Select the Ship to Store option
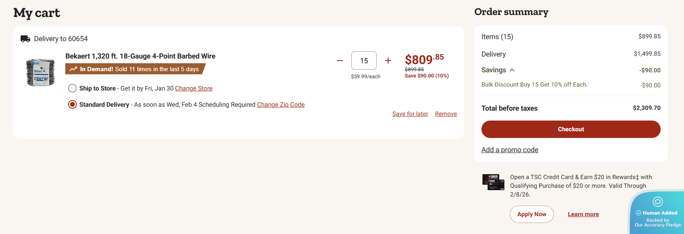The height and width of the screenshot is (234, 684). tap(72, 88)
